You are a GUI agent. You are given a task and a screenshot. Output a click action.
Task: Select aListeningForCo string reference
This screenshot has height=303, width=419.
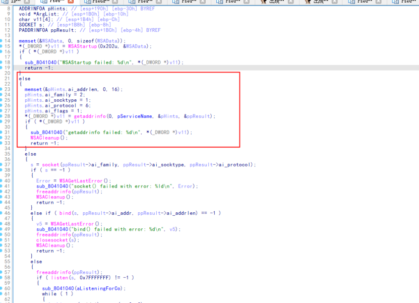(98, 288)
